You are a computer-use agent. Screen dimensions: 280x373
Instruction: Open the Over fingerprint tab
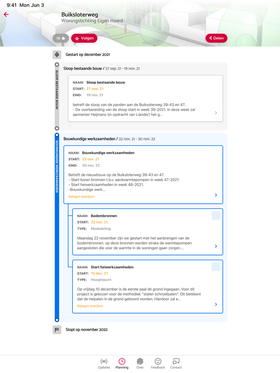[140, 363]
